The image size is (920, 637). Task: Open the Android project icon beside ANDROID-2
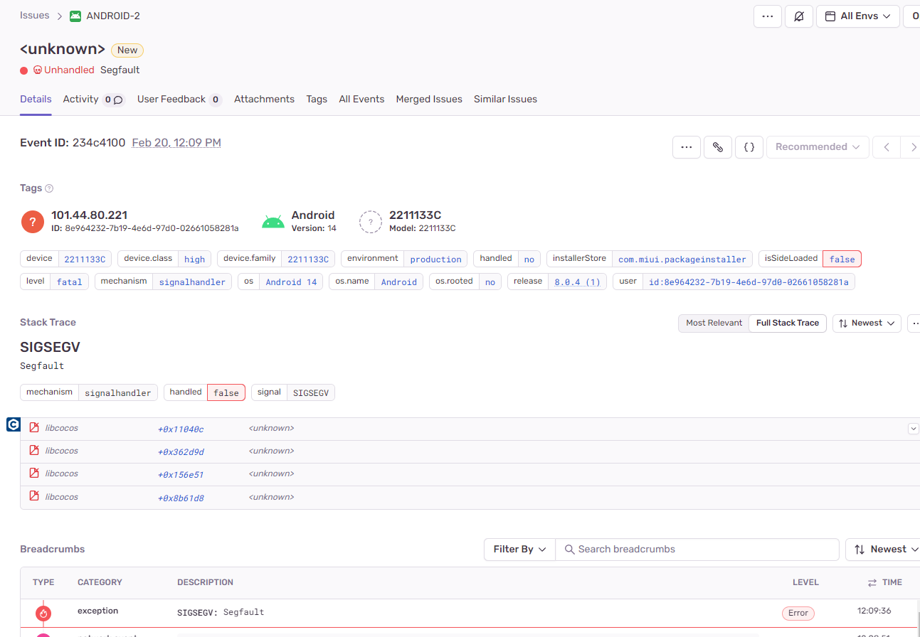tap(75, 16)
